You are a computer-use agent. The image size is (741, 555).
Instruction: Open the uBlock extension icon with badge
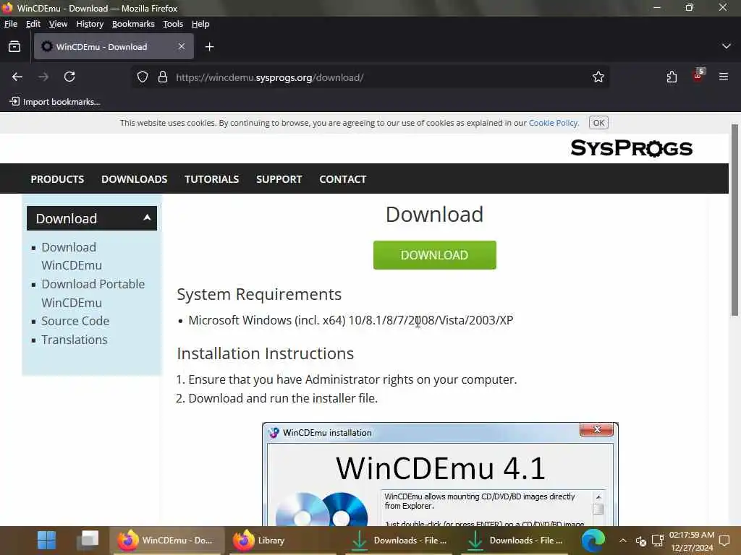click(698, 75)
